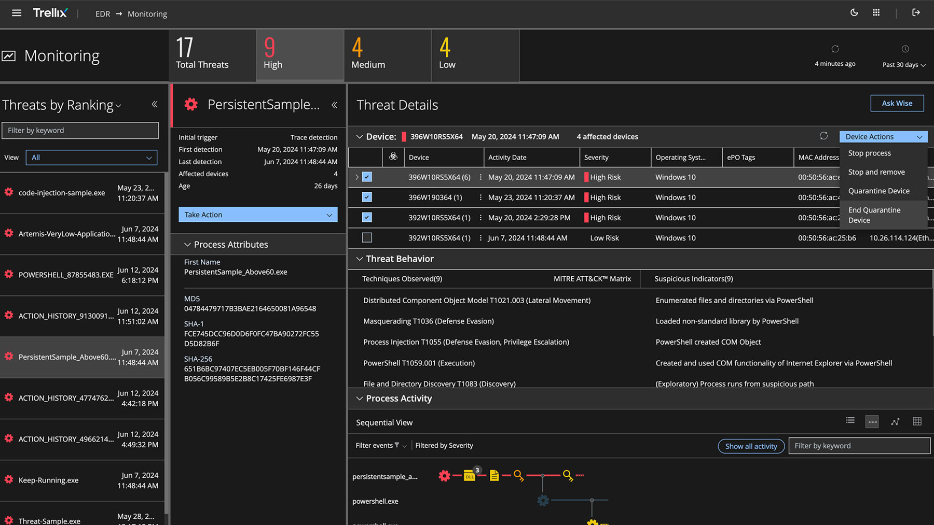The height and width of the screenshot is (525, 934).
Task: Collapse the Threats by Ranking panel
Action: 155,105
